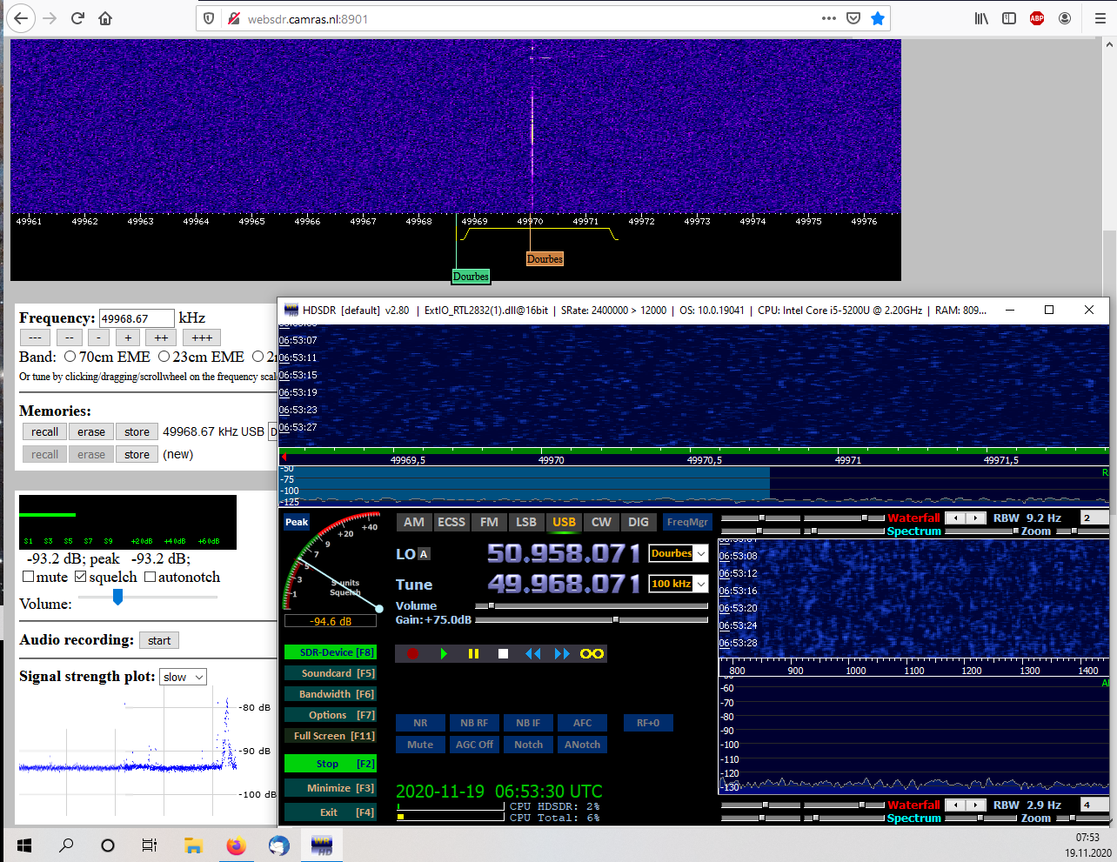Adjust the HDSDR Volume slider
The width and height of the screenshot is (1117, 862).
pyautogui.click(x=592, y=605)
